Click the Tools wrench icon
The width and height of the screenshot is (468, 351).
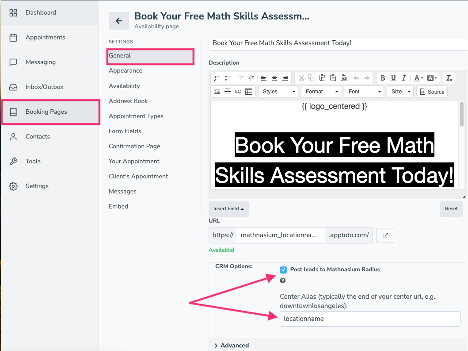(13, 162)
